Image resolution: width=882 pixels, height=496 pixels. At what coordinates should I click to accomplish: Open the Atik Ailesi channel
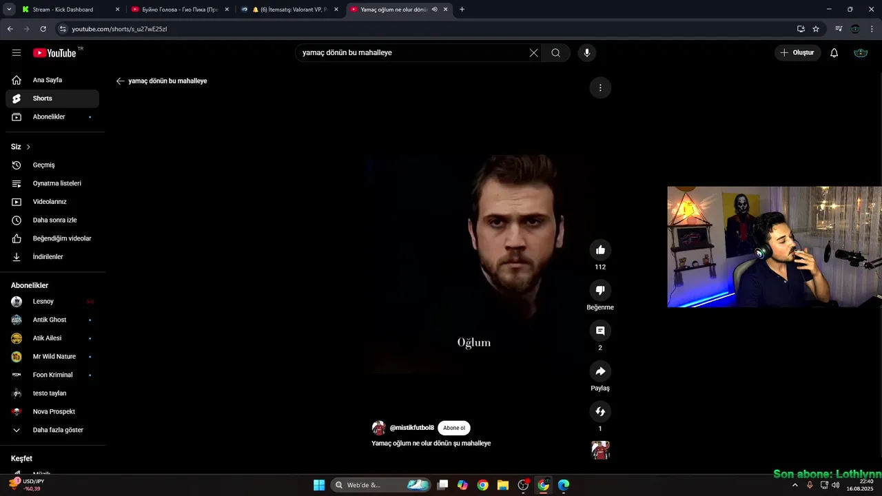click(x=52, y=338)
